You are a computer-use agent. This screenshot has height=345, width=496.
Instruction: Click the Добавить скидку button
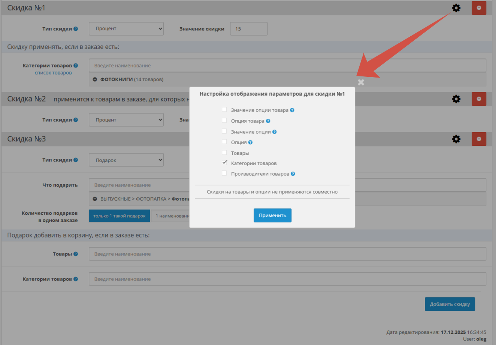coord(450,304)
